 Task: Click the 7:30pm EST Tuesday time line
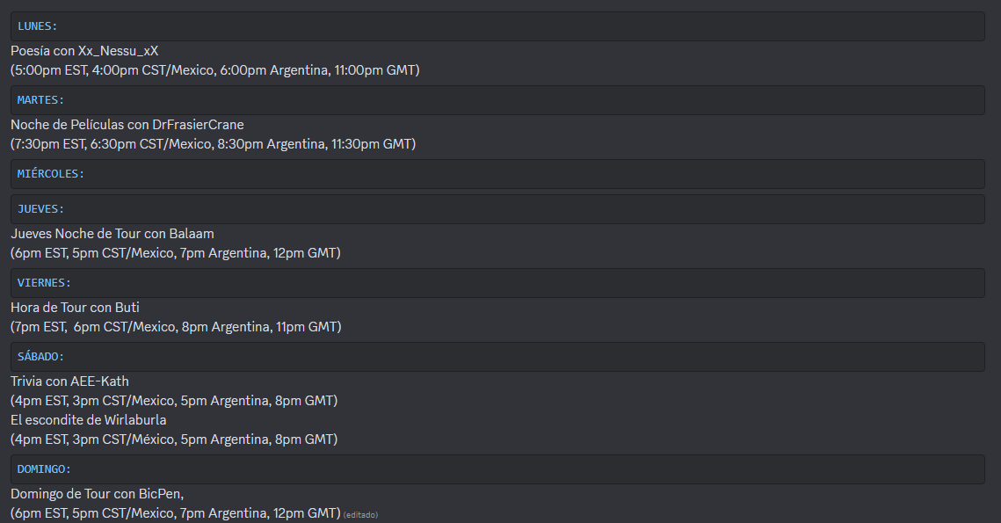point(214,144)
